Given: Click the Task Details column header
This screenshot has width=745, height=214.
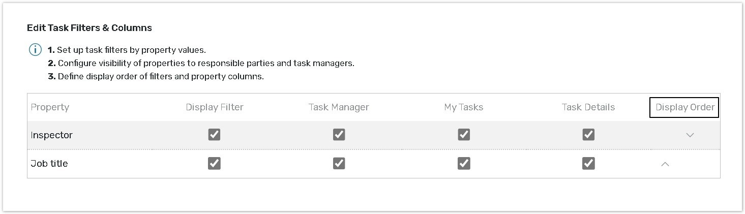Looking at the screenshot, I should [588, 107].
